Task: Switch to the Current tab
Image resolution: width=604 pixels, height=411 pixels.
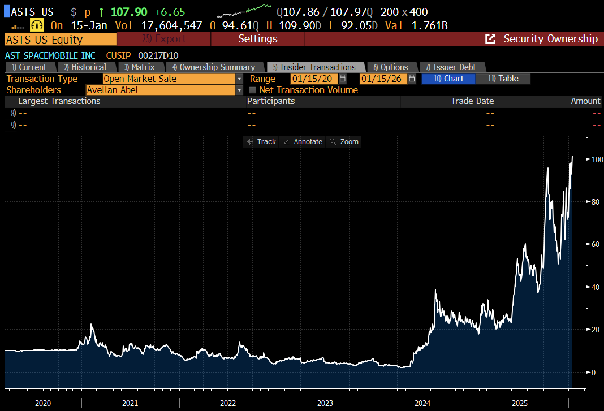Action: [30, 67]
